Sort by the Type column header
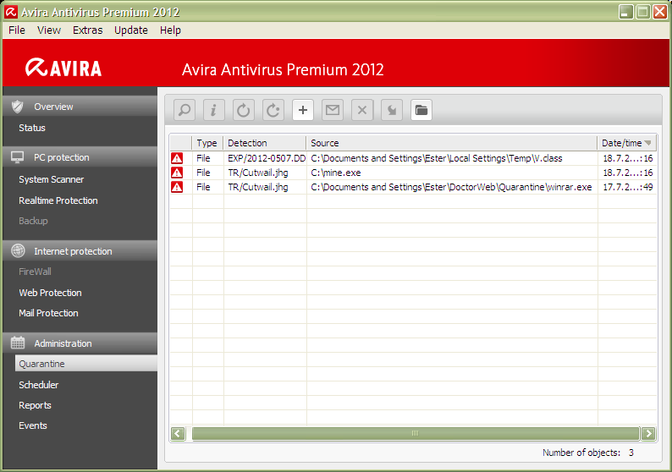 tap(207, 143)
